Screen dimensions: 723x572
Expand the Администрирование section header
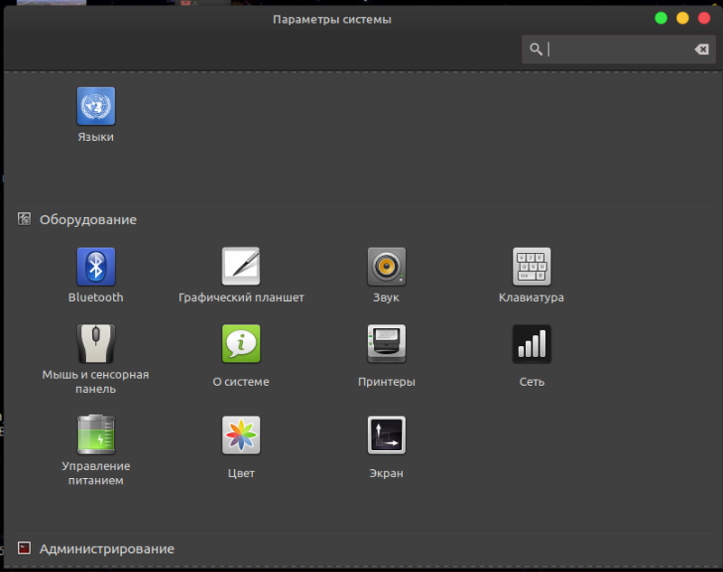(x=108, y=549)
